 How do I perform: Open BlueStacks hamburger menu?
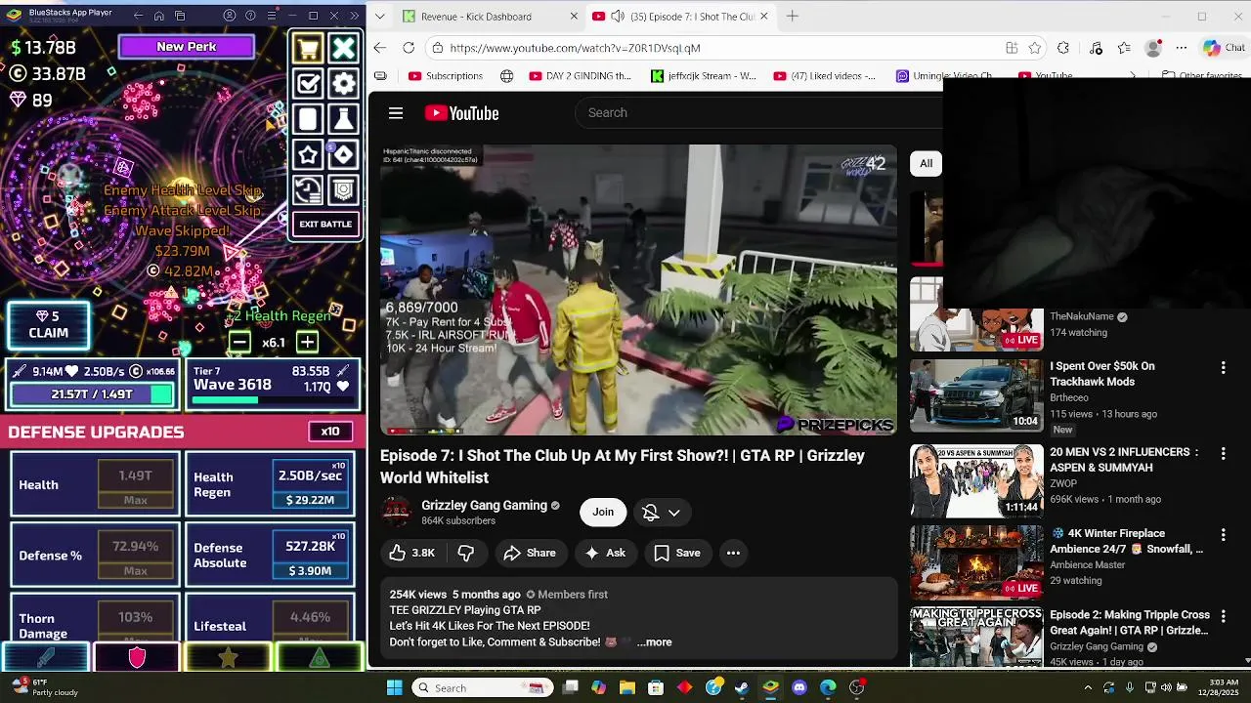pyautogui.click(x=271, y=16)
